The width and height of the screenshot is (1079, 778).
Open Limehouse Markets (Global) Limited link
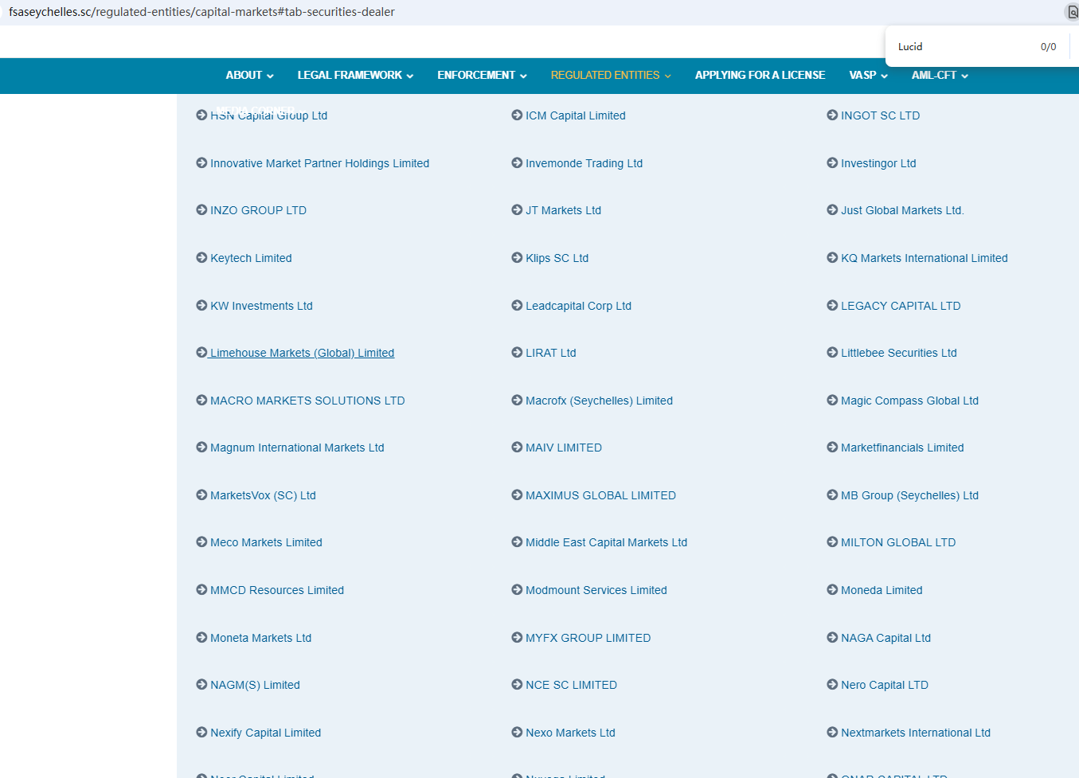pyautogui.click(x=302, y=353)
